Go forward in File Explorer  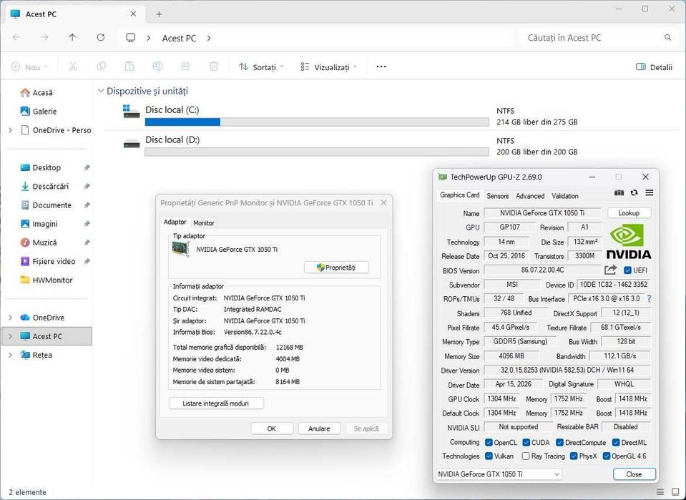pos(44,38)
